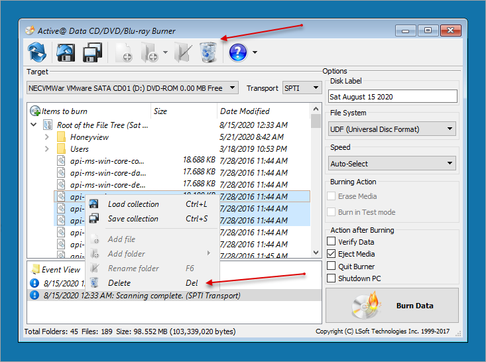486x362 pixels.
Task: Open the Speed Auto-Select dropdown
Action: (x=392, y=163)
